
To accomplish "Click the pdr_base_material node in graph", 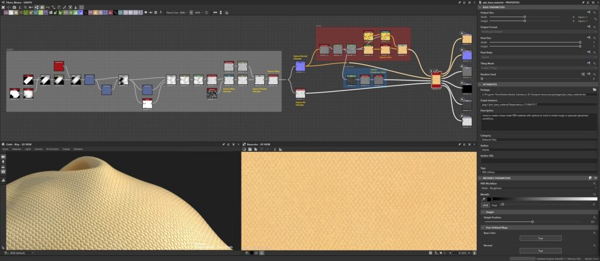I will click(x=435, y=79).
